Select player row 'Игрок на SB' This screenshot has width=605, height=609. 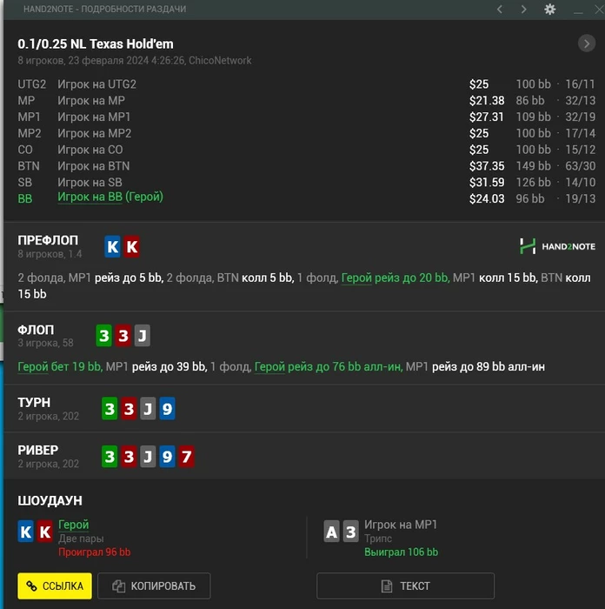[x=306, y=182]
